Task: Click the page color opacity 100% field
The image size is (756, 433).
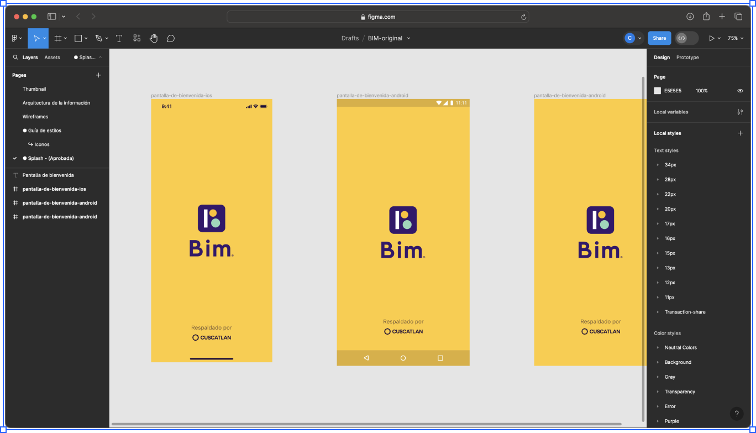Action: (702, 91)
